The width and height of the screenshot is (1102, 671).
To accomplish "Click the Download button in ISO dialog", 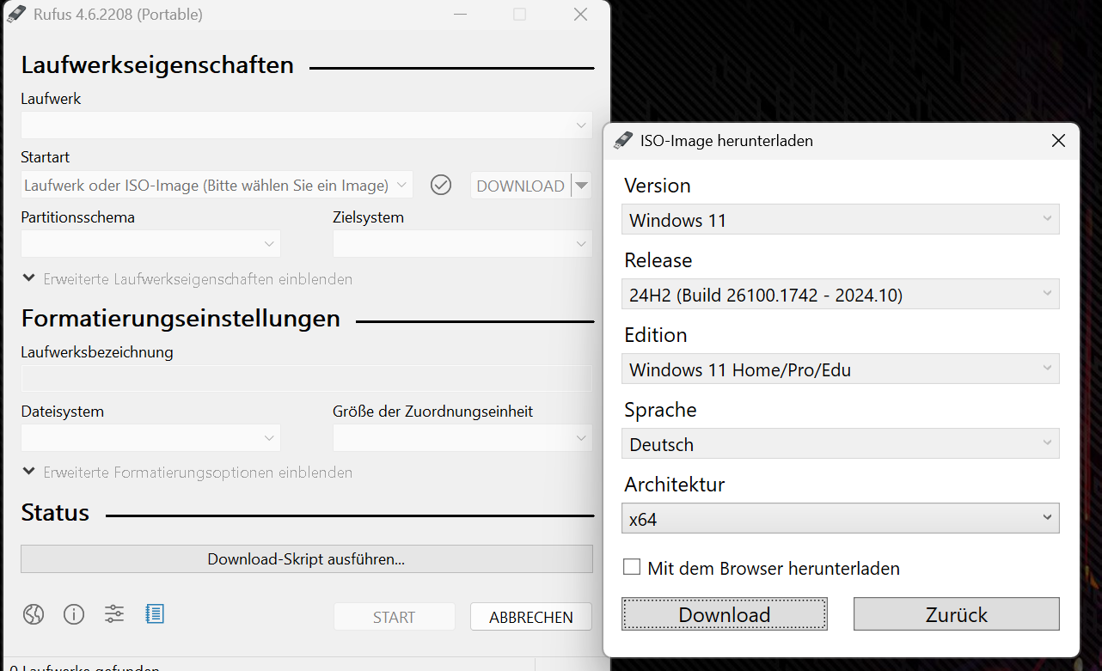I will 725,614.
